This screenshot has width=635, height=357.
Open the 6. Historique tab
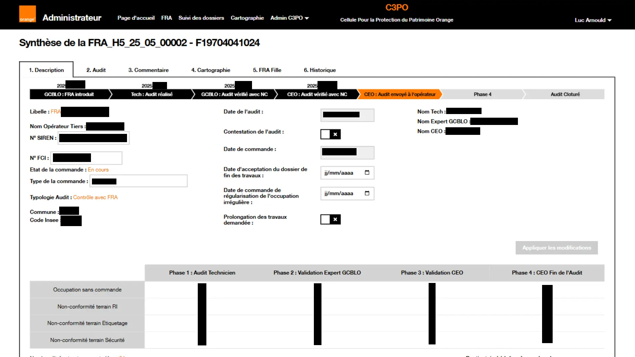click(x=319, y=70)
